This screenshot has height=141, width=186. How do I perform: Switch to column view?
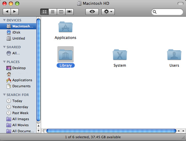pos(61,12)
